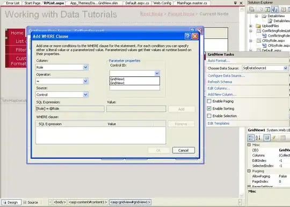Select GridView1 in Control ID list
Screen dimensions: 290x207
point(118,79)
